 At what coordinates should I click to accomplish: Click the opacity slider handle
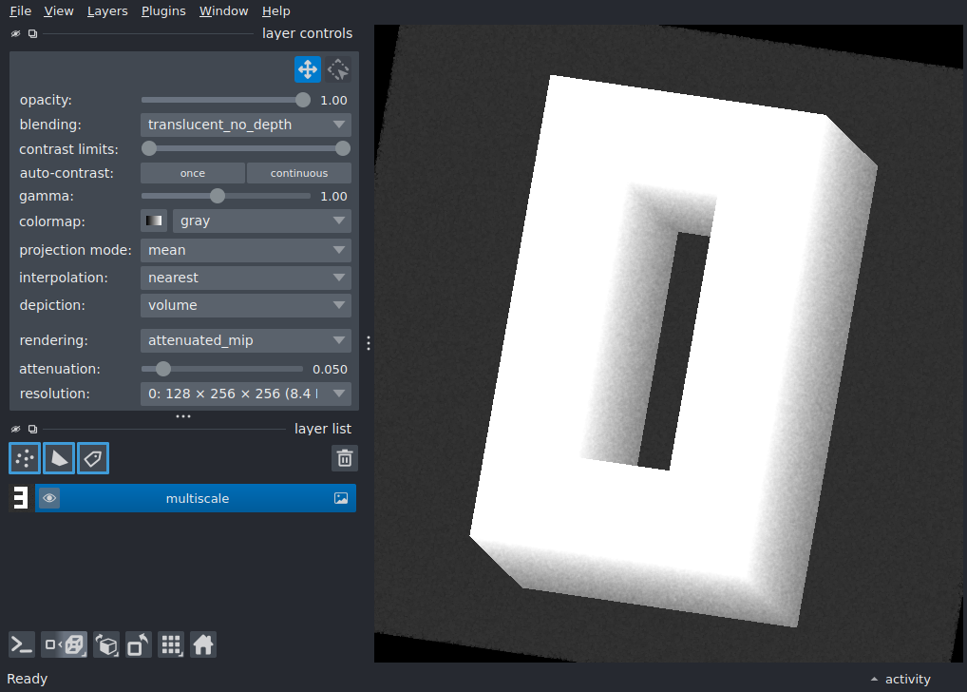coord(303,100)
